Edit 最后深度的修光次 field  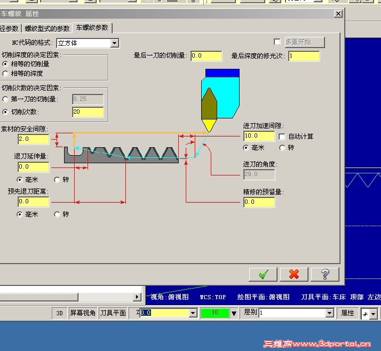point(304,57)
